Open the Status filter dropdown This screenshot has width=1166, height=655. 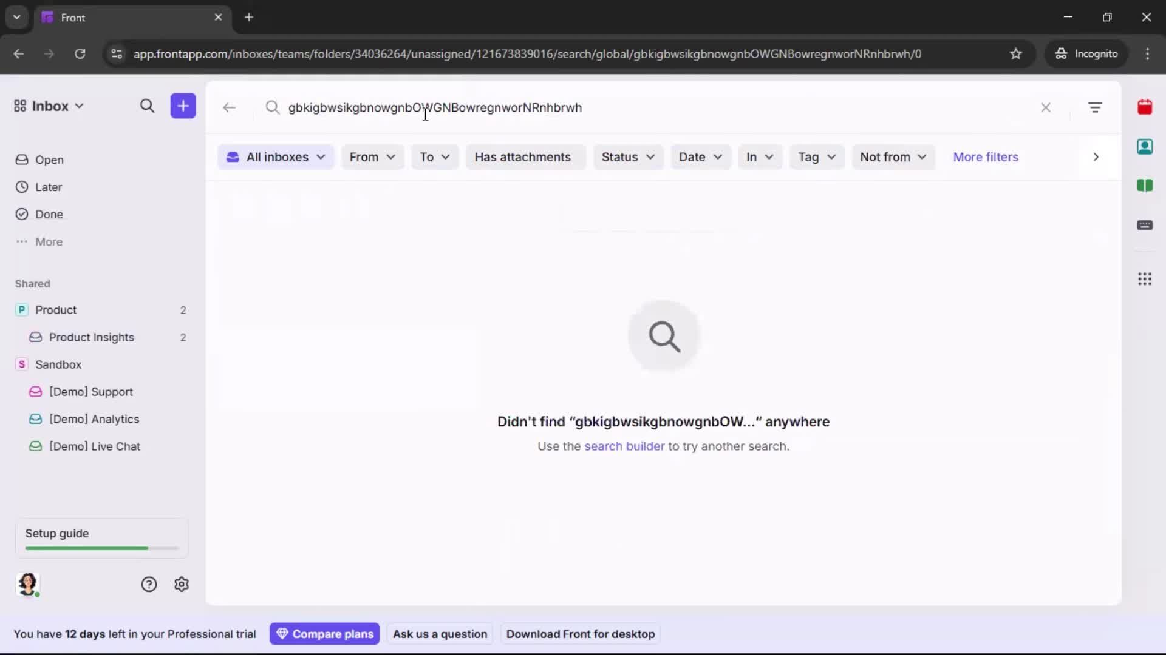pyautogui.click(x=628, y=156)
